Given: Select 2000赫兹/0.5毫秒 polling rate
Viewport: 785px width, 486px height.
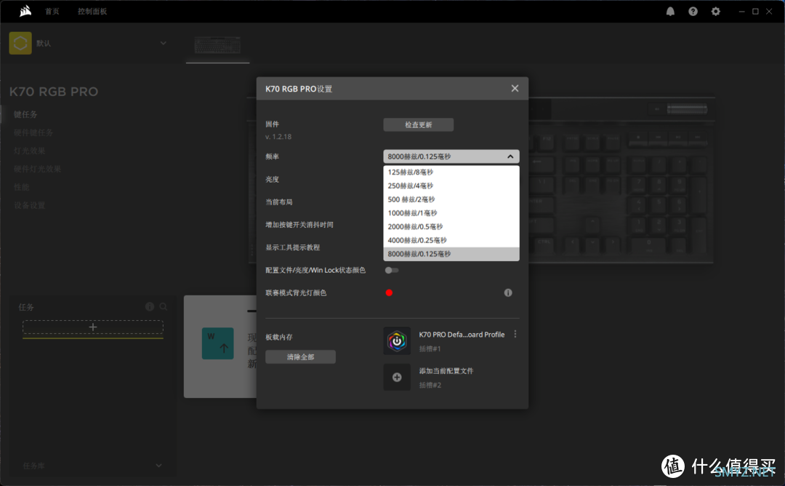Looking at the screenshot, I should [x=451, y=226].
